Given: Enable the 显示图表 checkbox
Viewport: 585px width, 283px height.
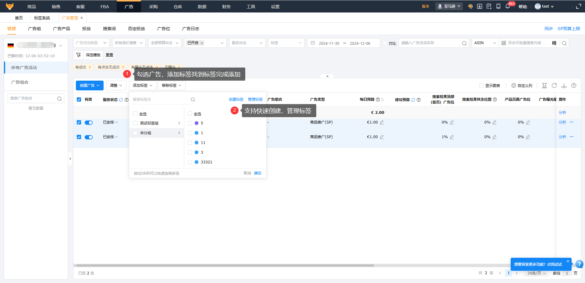Looking at the screenshot, I should tap(481, 86).
